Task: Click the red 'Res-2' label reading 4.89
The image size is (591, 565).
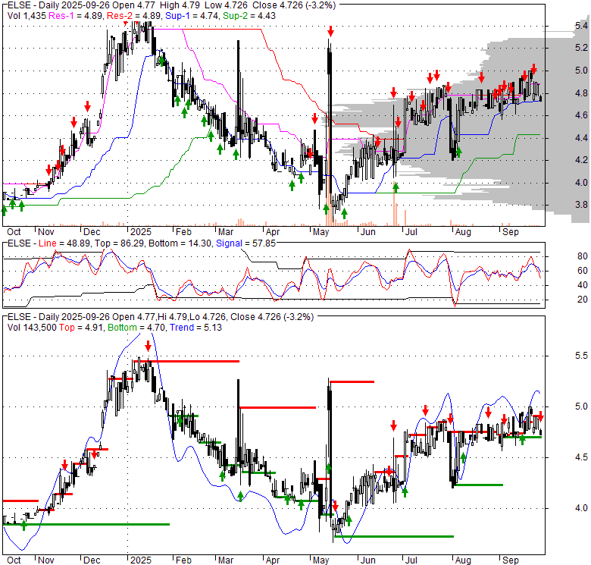Action: click(x=135, y=16)
